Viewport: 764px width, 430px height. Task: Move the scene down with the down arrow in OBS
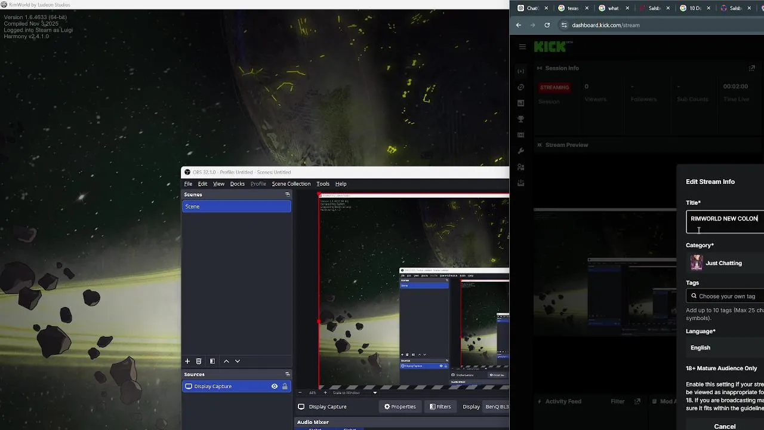point(237,361)
